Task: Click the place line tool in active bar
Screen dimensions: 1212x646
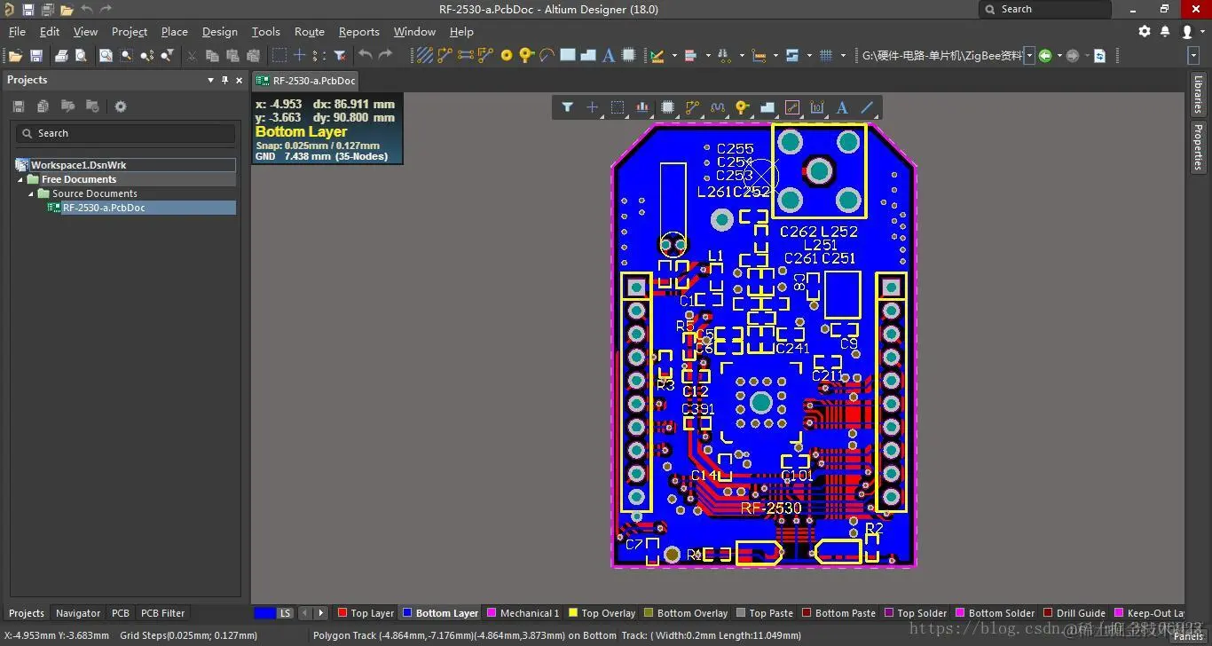Action: [867, 107]
